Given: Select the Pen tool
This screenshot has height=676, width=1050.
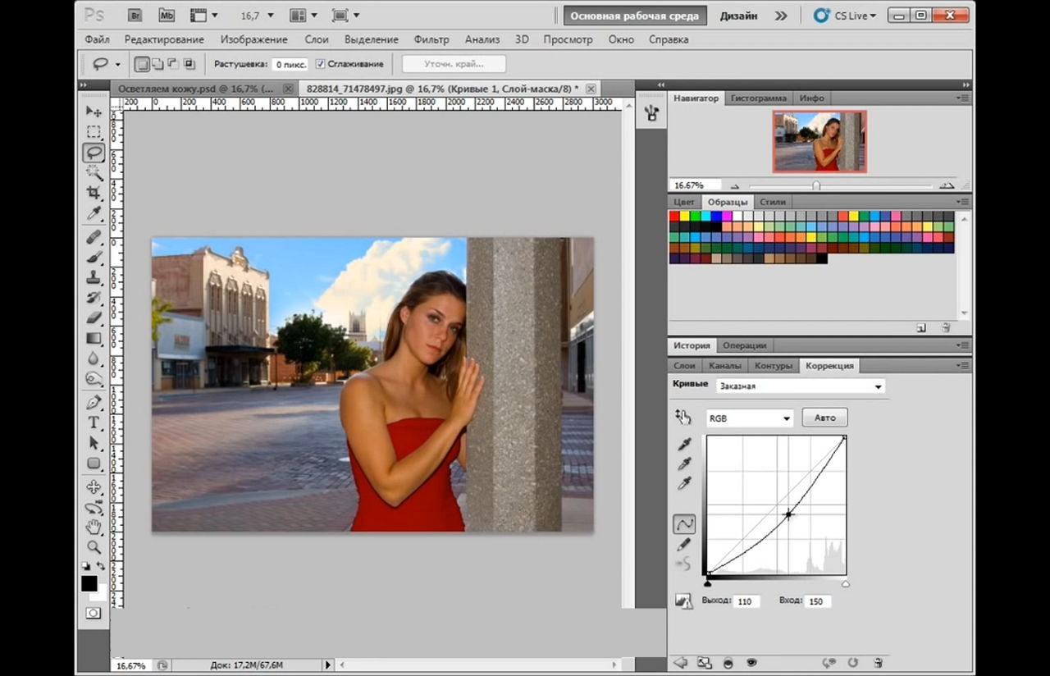Looking at the screenshot, I should pyautogui.click(x=94, y=403).
